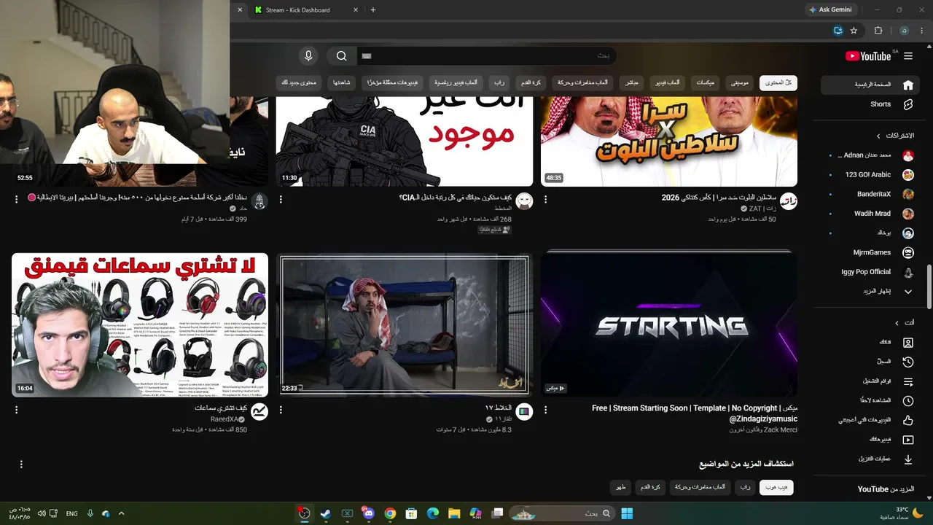The width and height of the screenshot is (933, 525).
Task: Show more subscriptions chevron
Action: pyautogui.click(x=908, y=292)
